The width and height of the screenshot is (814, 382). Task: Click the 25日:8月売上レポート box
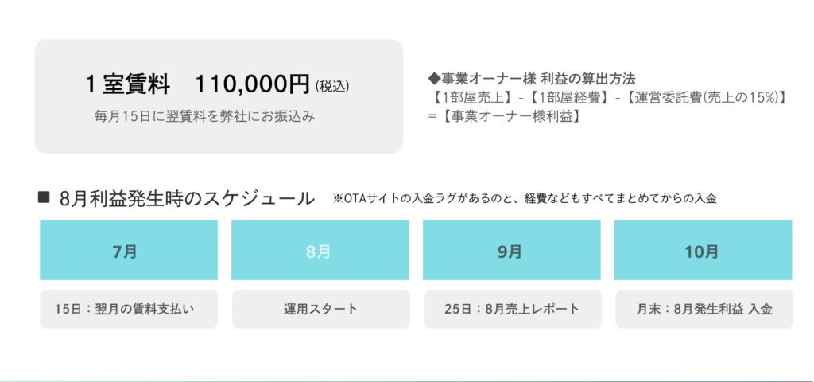click(512, 309)
